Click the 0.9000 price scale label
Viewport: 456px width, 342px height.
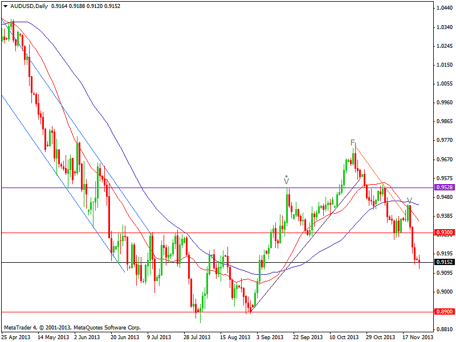(443, 292)
